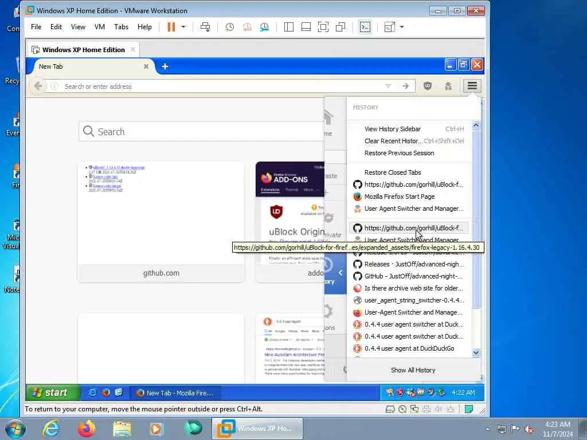Click the New Tab page Search box
Image resolution: width=587 pixels, height=440 pixels.
coord(201,132)
